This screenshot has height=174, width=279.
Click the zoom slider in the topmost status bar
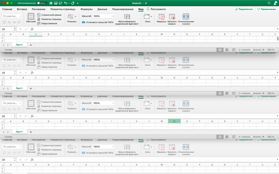[251, 50]
